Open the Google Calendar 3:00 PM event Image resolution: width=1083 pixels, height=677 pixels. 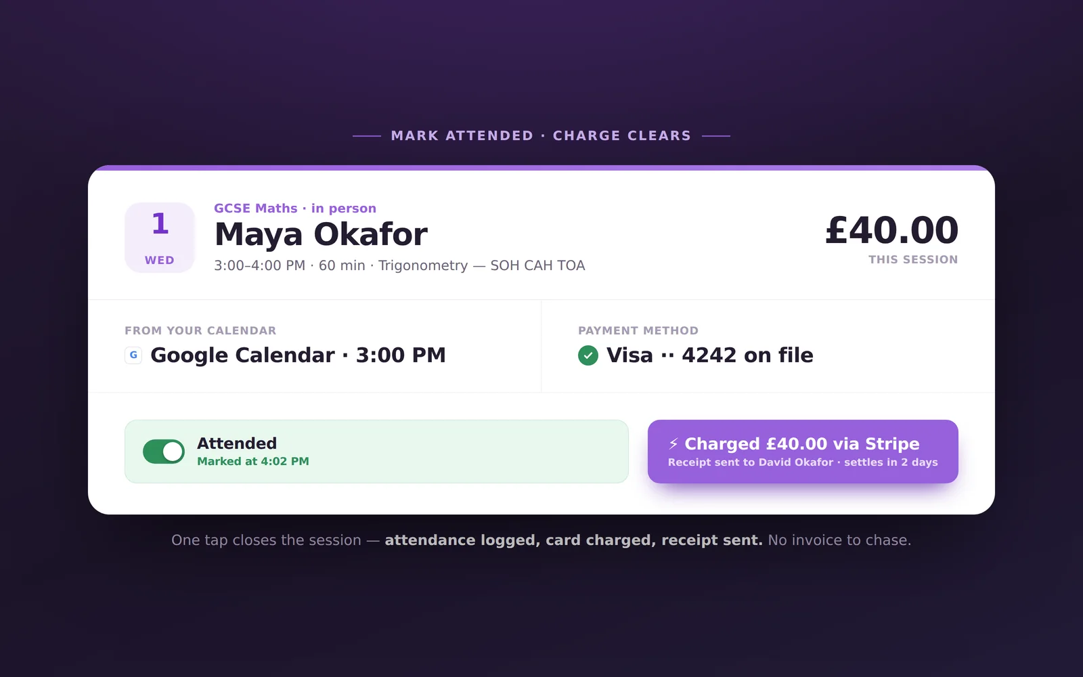[x=298, y=355]
